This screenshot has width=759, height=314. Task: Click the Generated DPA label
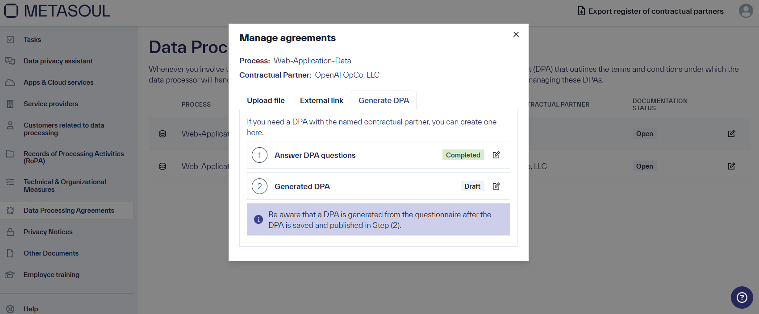[x=302, y=186]
